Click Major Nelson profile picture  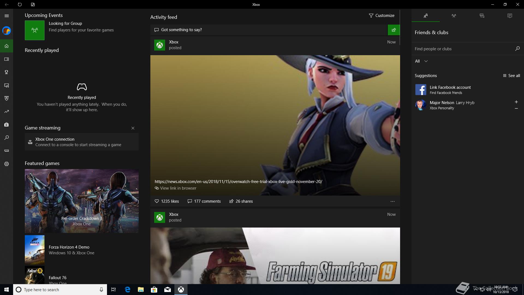421,105
